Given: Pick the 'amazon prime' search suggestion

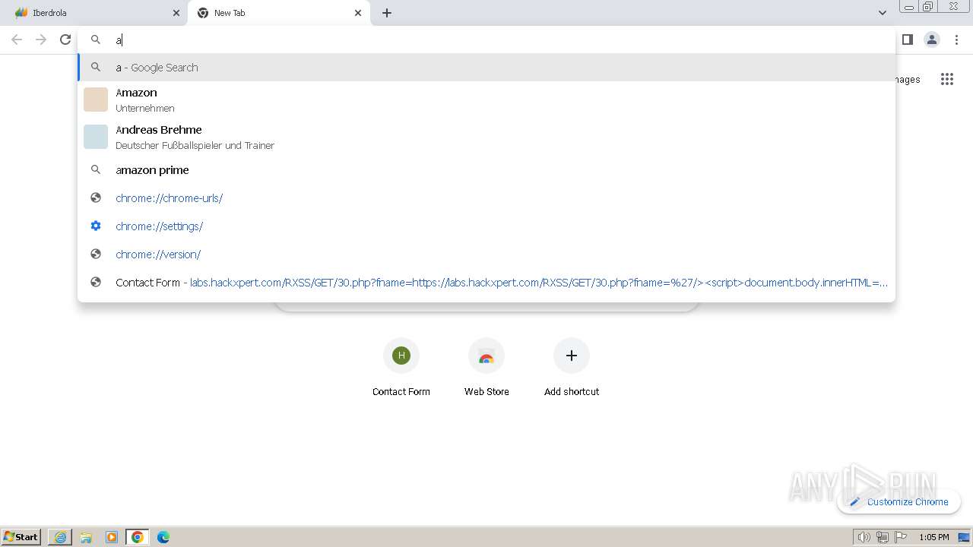Looking at the screenshot, I should pos(486,170).
